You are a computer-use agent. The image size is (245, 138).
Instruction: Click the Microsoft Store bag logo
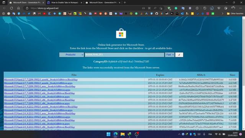click(121, 33)
